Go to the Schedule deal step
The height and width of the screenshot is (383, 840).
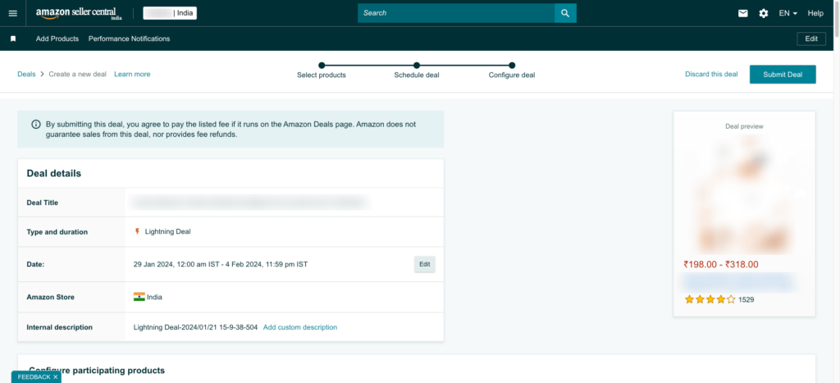coord(417,71)
